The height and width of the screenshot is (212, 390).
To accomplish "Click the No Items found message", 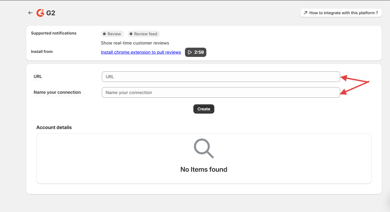I will 204,169.
